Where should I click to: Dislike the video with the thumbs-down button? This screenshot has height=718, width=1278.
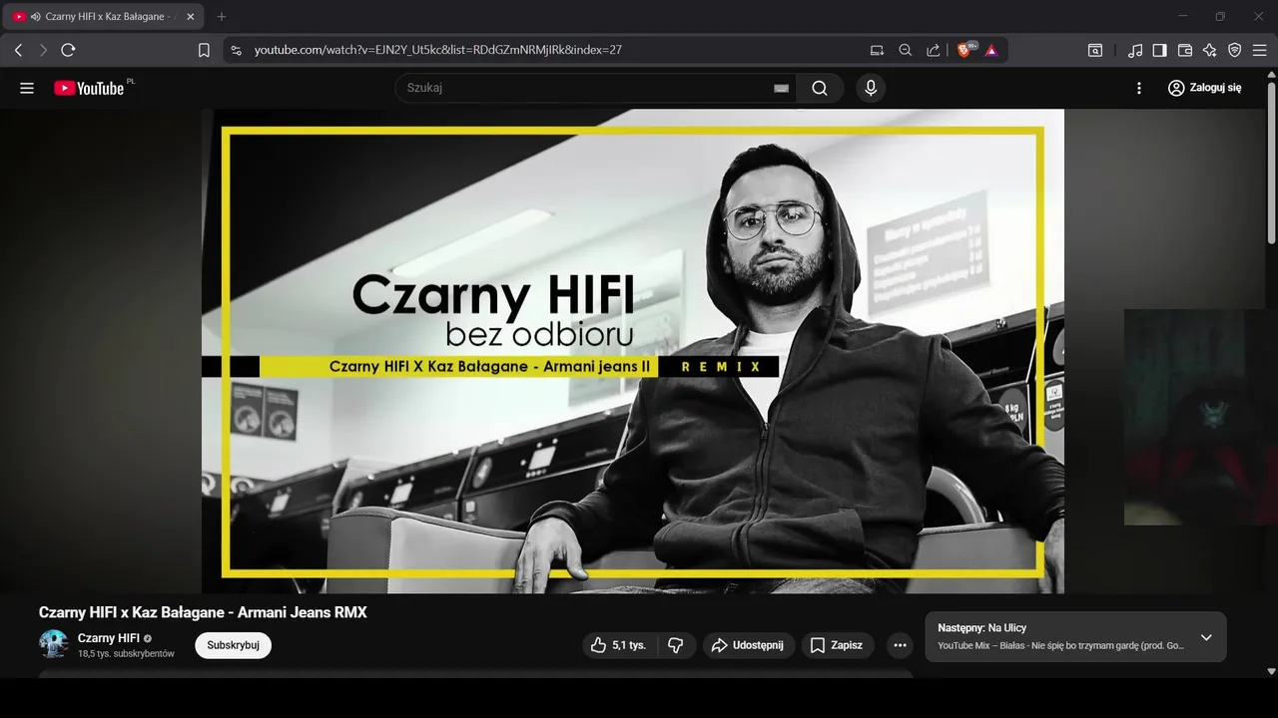click(676, 645)
